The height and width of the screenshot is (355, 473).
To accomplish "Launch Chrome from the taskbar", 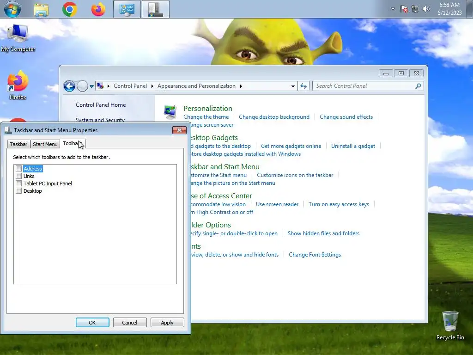I will (70, 9).
